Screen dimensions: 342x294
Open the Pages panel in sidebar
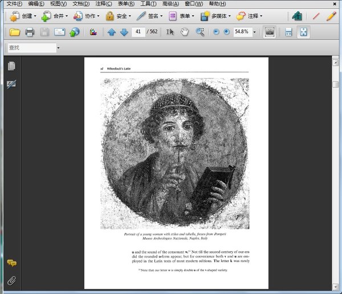pos(11,66)
